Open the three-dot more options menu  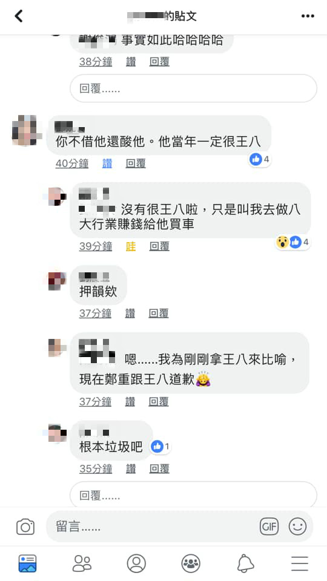(x=308, y=16)
